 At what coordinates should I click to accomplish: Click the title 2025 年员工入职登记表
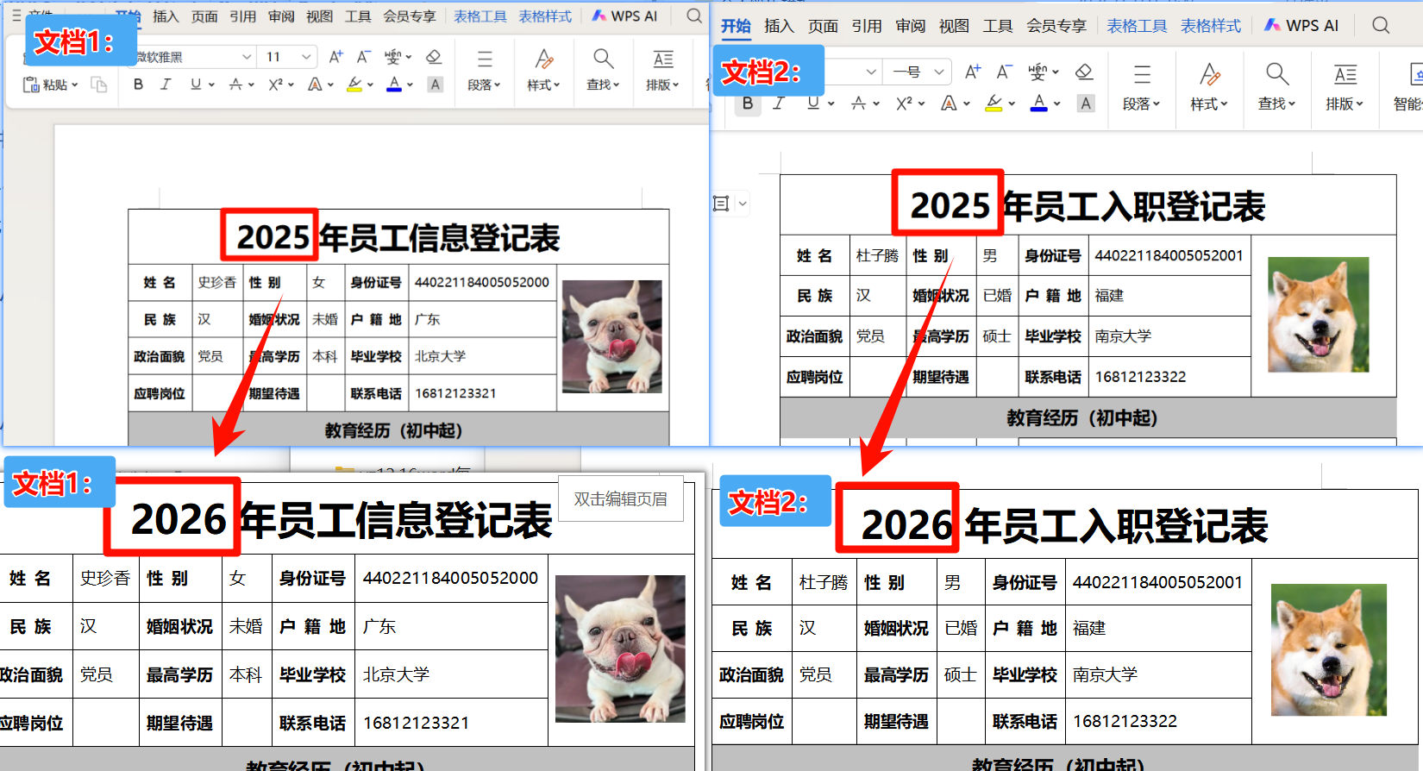[x=1088, y=205]
